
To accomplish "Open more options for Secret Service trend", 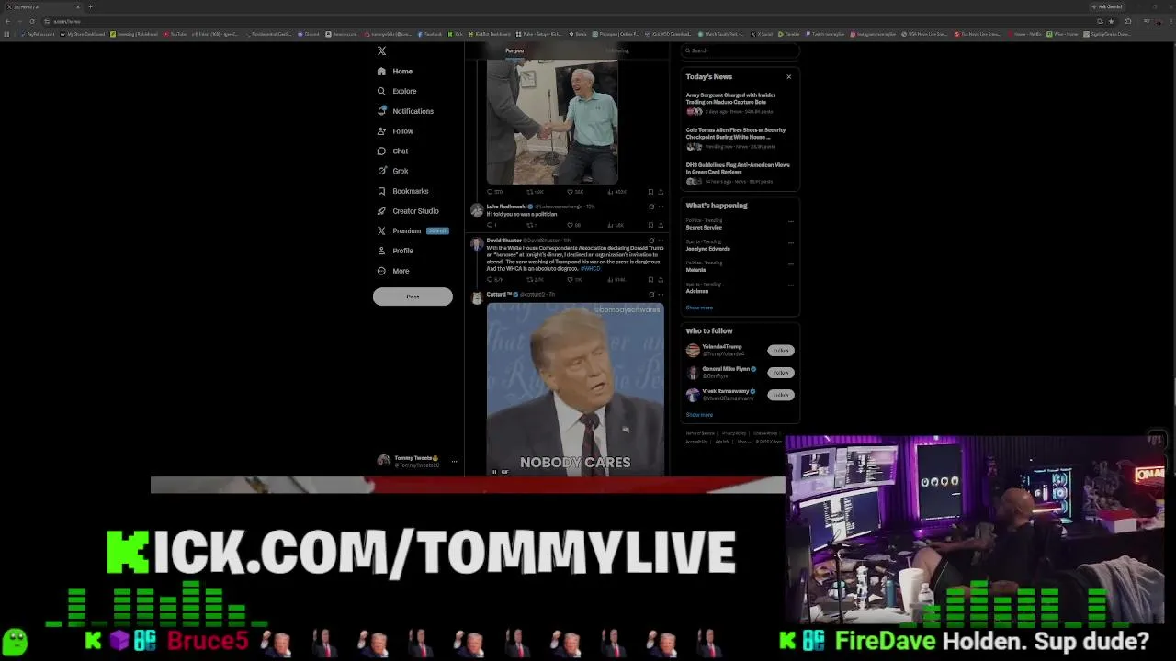I will click(791, 221).
